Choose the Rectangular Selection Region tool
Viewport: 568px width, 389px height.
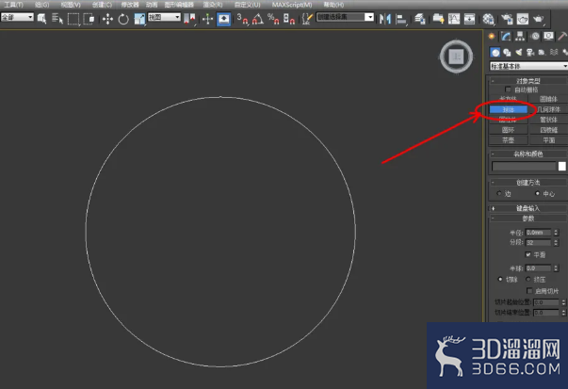click(73, 19)
